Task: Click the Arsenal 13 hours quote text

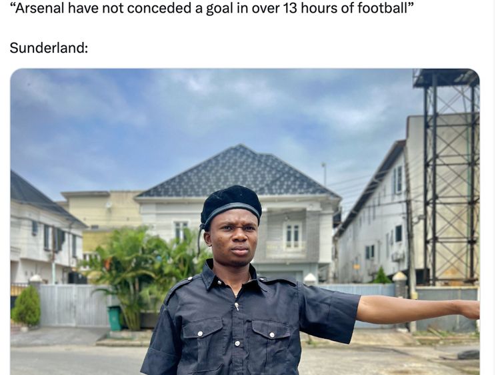Action: pos(212,8)
